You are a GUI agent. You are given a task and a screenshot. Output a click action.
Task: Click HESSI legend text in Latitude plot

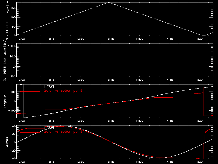coord(49,128)
